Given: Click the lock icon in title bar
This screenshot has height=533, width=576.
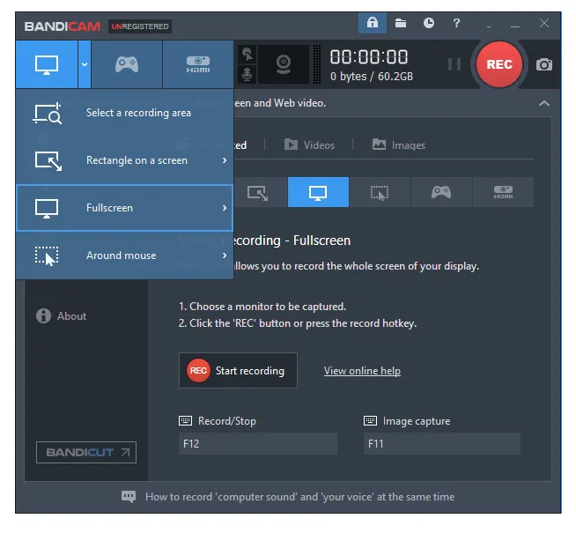Looking at the screenshot, I should (373, 23).
